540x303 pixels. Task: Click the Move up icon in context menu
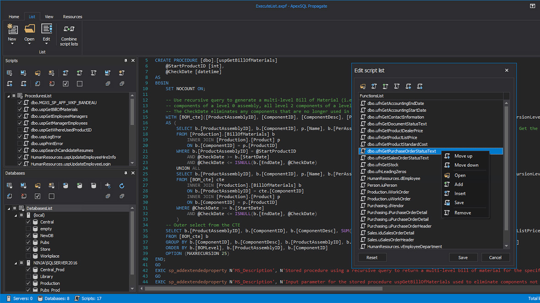(x=447, y=156)
